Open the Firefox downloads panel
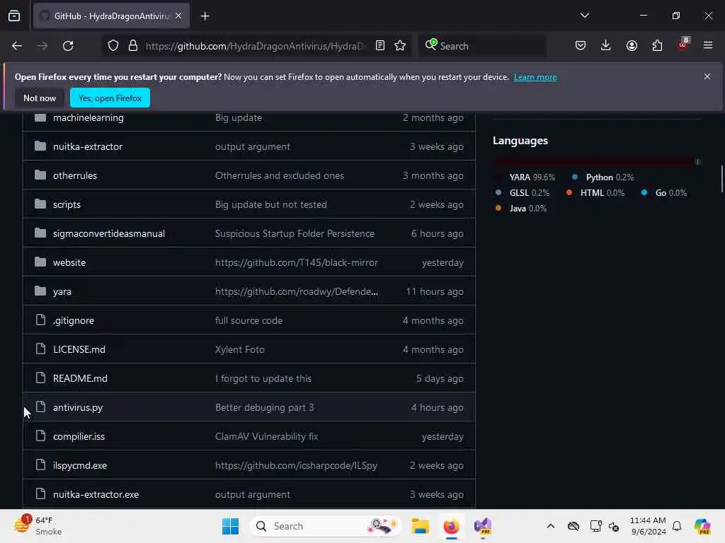This screenshot has height=543, width=725. click(x=606, y=45)
